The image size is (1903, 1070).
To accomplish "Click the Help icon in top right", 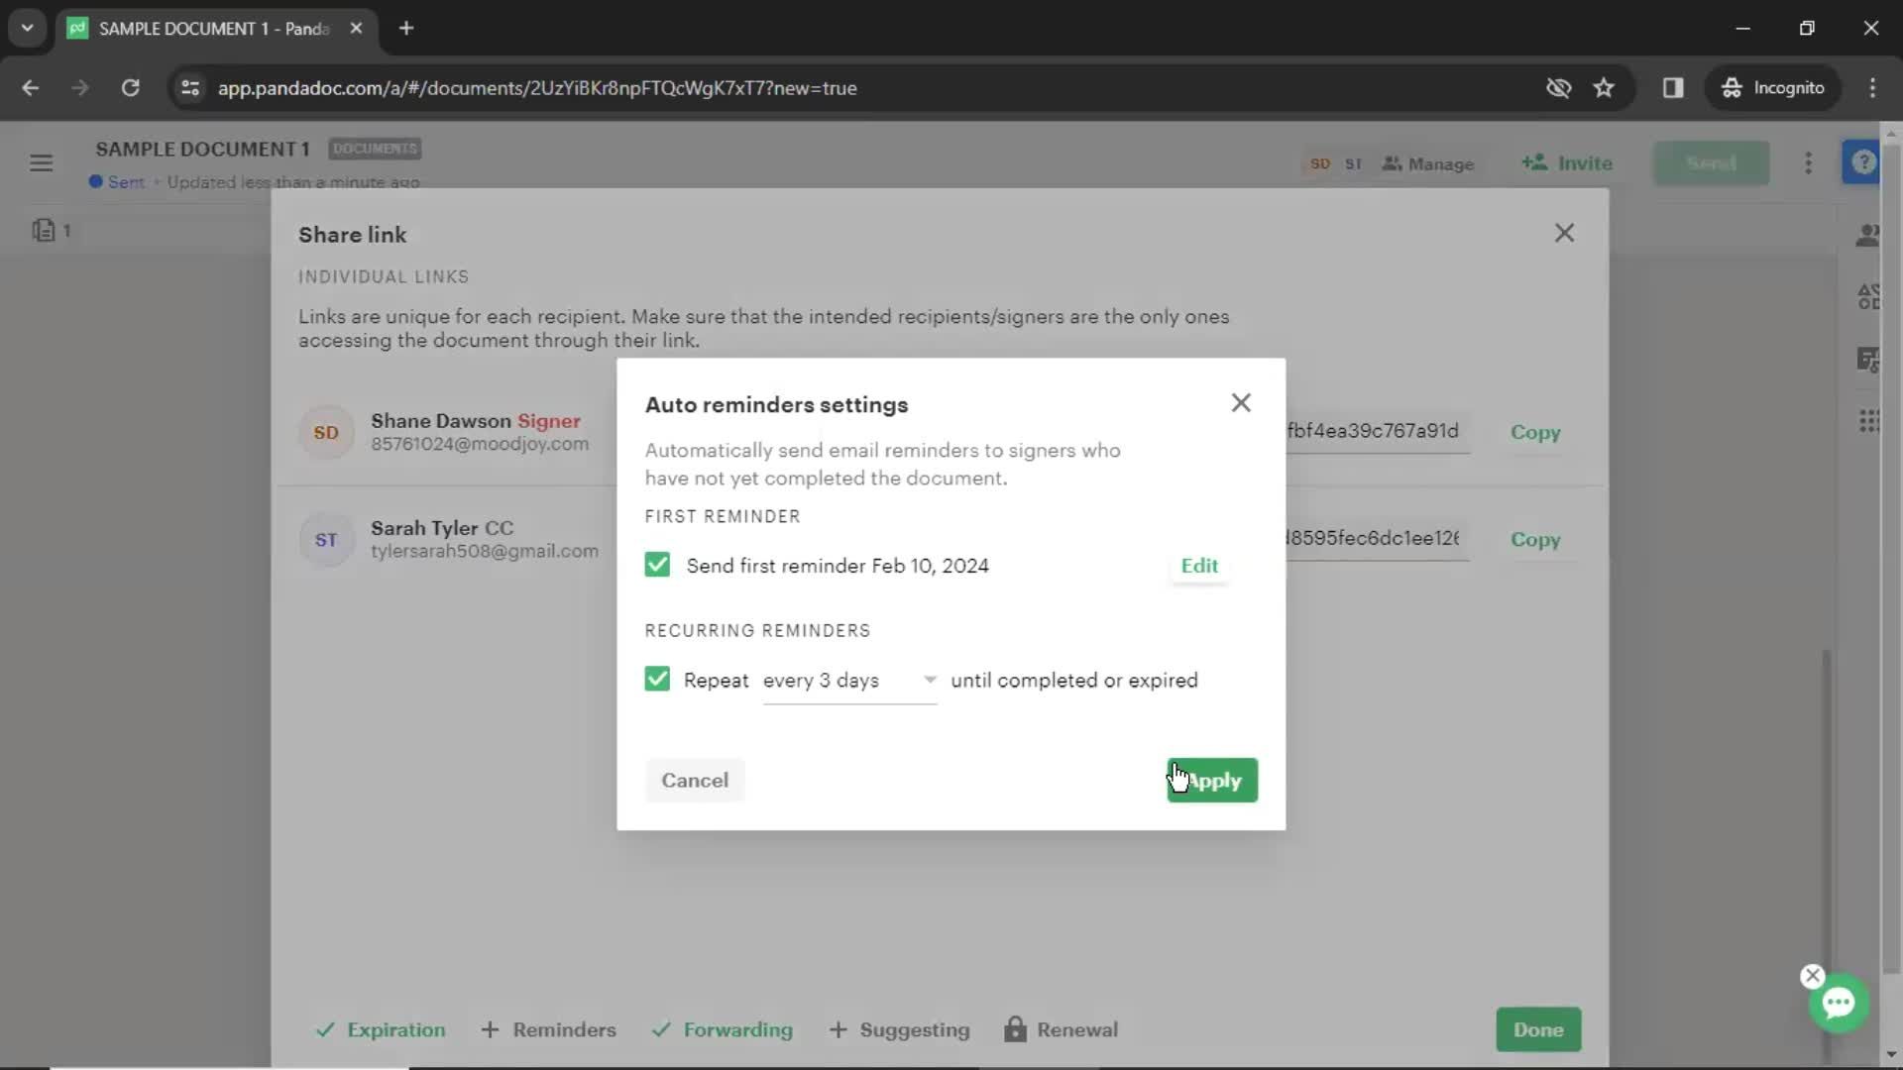I will coord(1865,163).
